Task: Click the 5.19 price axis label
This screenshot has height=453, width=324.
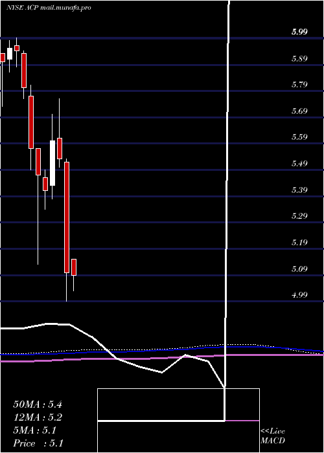Action: (299, 242)
